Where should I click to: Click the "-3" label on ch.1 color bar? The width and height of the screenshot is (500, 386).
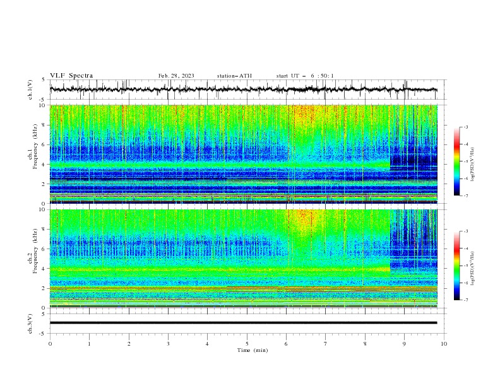[466, 127]
